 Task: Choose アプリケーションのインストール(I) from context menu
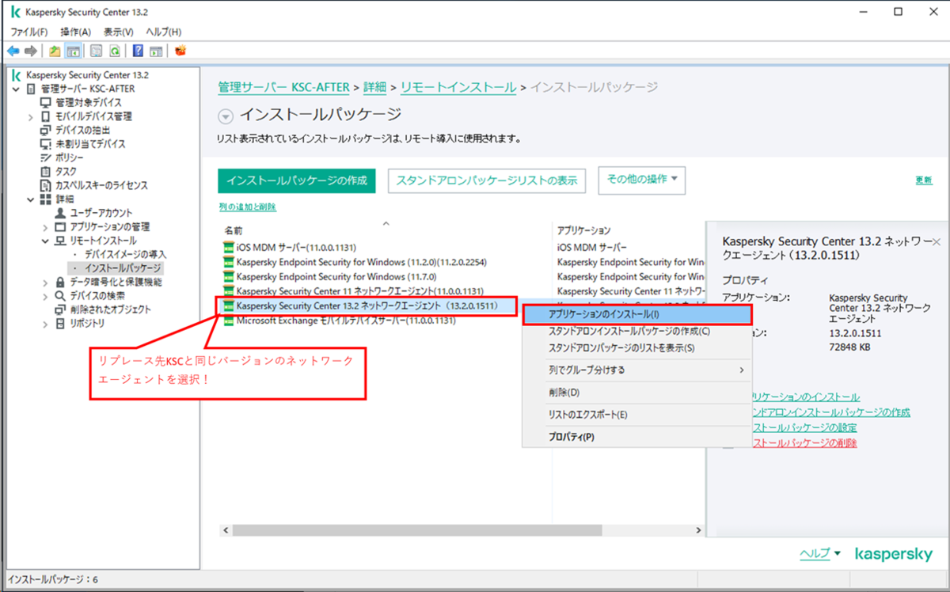(636, 314)
